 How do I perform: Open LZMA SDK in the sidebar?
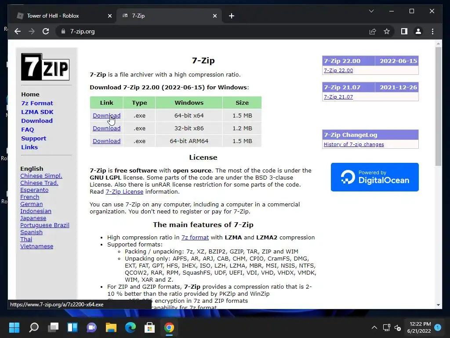click(37, 112)
